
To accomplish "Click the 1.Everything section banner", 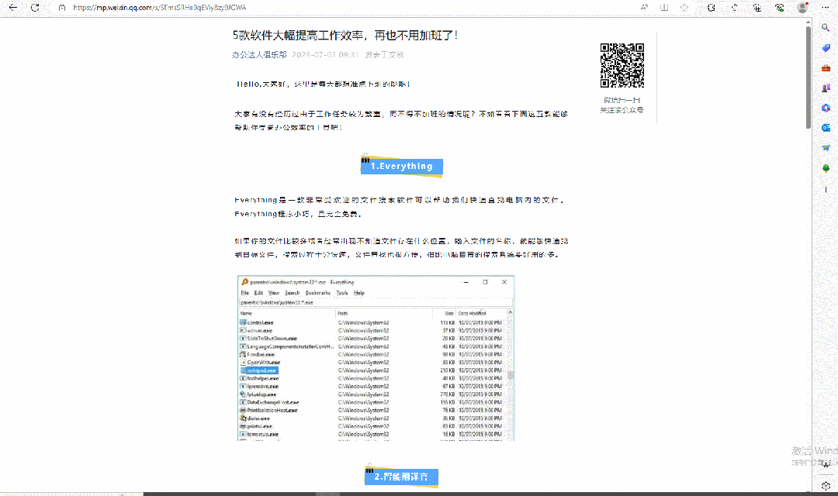I will (x=401, y=166).
